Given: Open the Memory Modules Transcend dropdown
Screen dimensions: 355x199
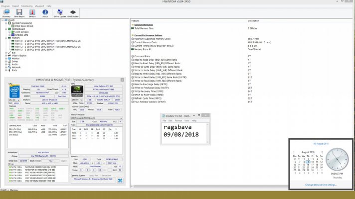Looking at the screenshot, I should point(97,118).
